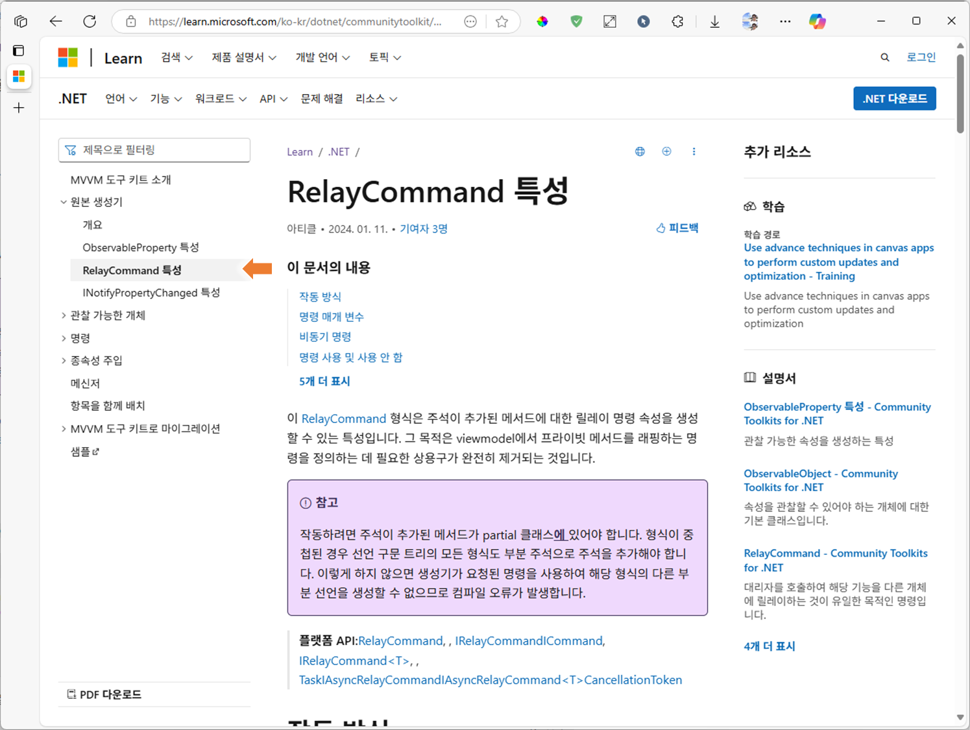Open the 샘플 external link
The image size is (970, 730).
(85, 451)
